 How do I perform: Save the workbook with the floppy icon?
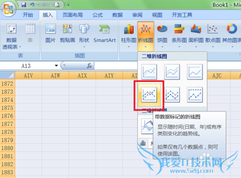coord(24,5)
